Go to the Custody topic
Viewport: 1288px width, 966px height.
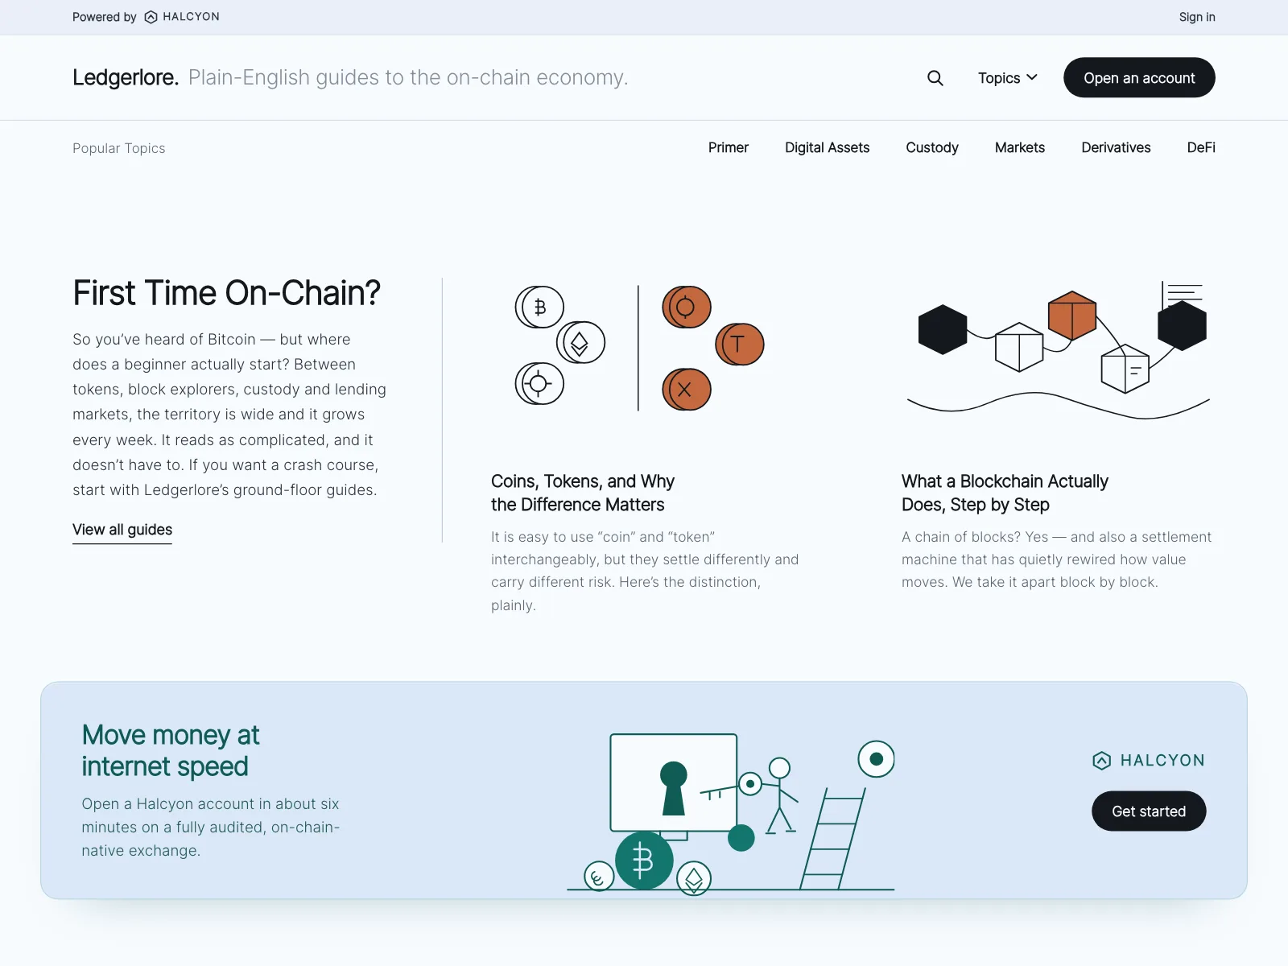(931, 147)
